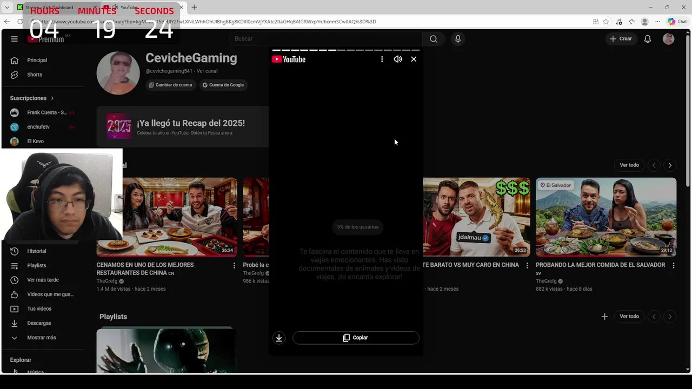Open browser media control icon

click(619, 22)
